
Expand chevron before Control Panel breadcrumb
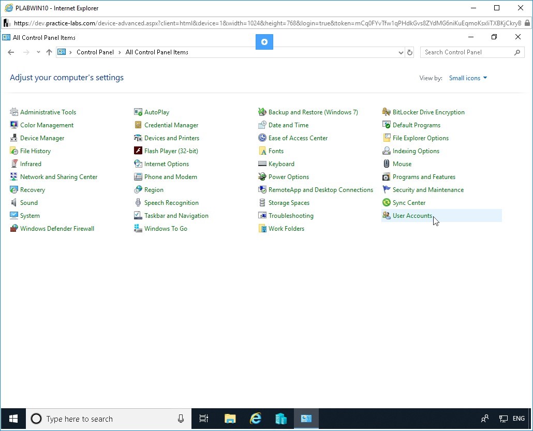pyautogui.click(x=70, y=52)
